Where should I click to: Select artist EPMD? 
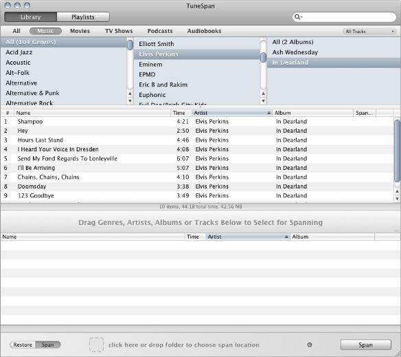pyautogui.click(x=197, y=74)
